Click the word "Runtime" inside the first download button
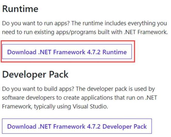This screenshot has height=137, width=171. tap(115, 52)
